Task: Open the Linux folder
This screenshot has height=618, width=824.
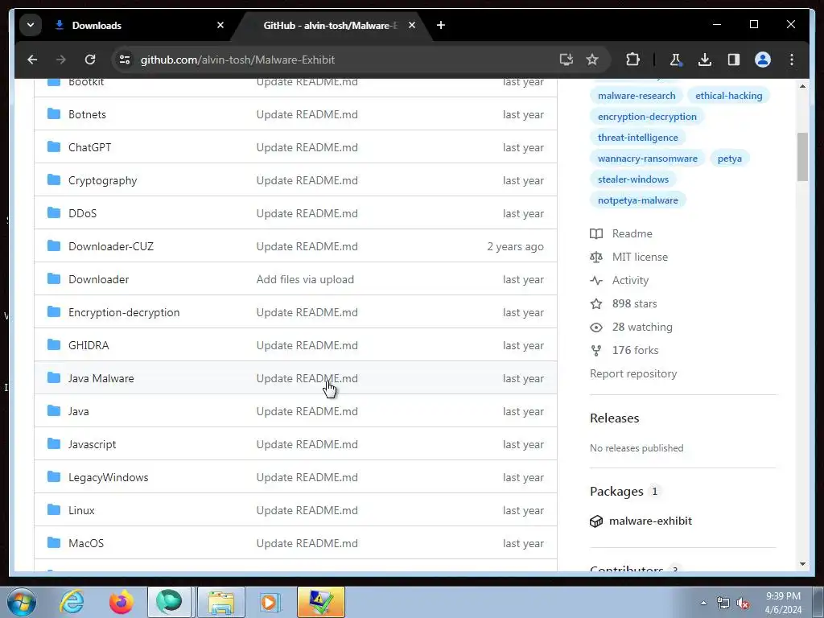Action: (x=81, y=510)
